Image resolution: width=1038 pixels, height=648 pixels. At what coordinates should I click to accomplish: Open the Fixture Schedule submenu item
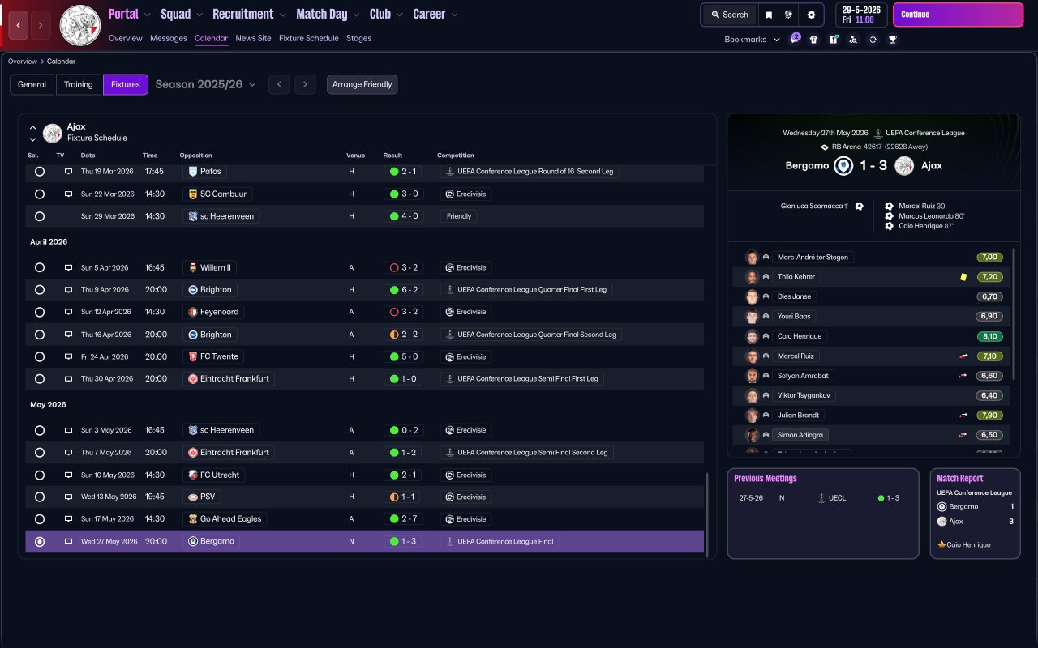308,38
